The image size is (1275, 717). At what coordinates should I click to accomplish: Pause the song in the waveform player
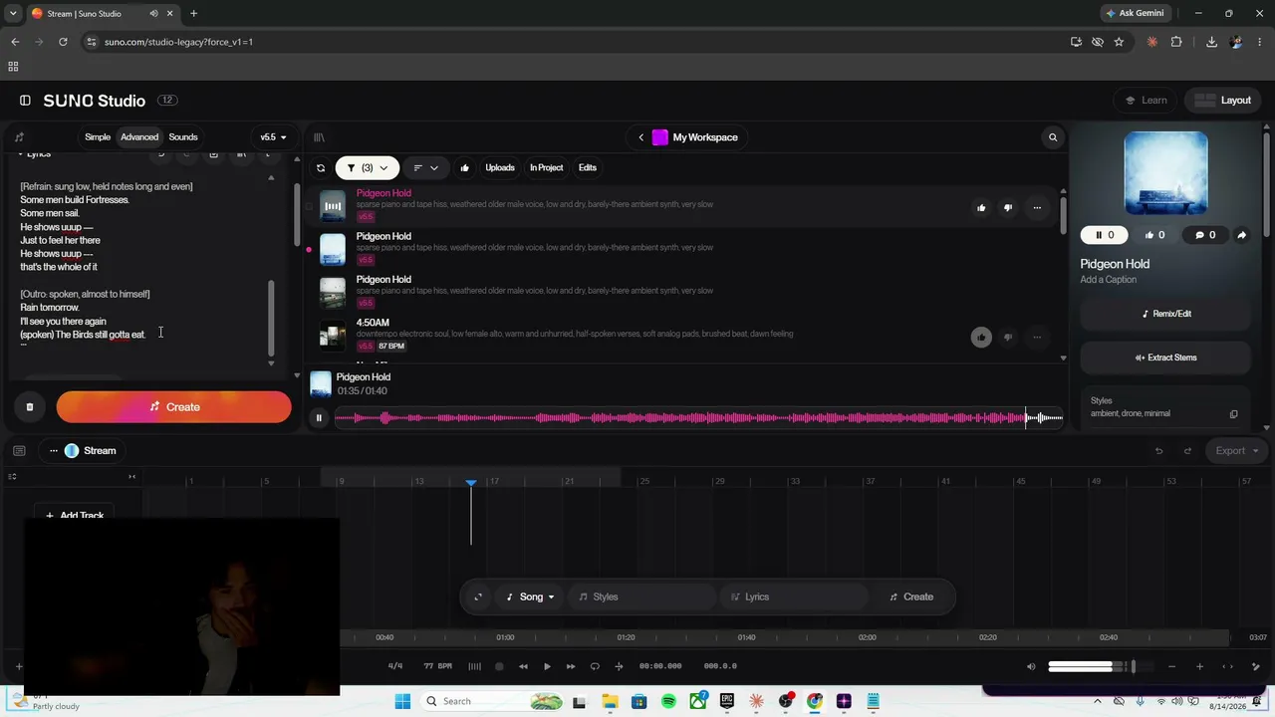click(x=319, y=418)
